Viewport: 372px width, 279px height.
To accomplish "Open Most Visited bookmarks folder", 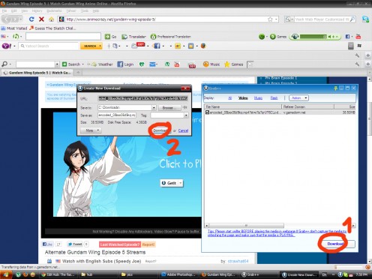I will (14, 28).
